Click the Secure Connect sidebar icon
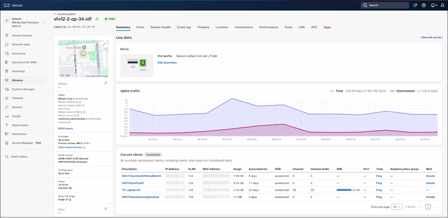 tap(7, 36)
